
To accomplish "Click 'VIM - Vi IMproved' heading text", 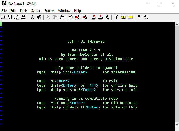I will [x=86, y=41].
